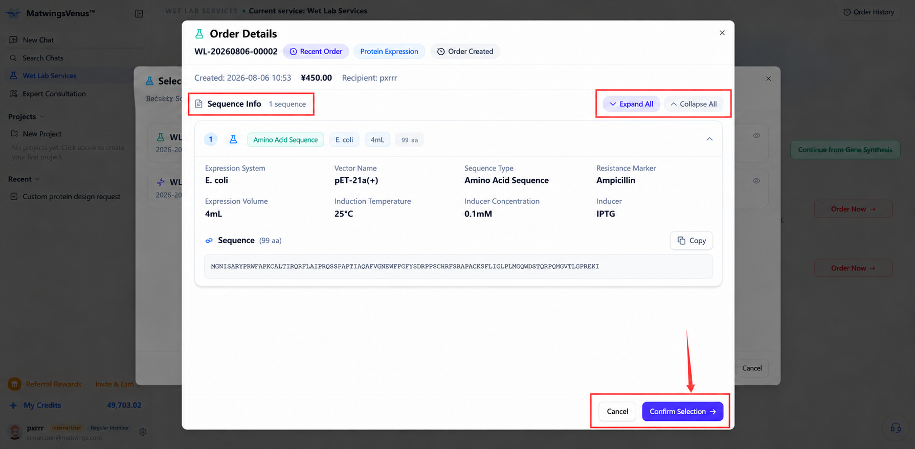Click the link icon beside Sequence heading
915x449 pixels.
click(209, 241)
